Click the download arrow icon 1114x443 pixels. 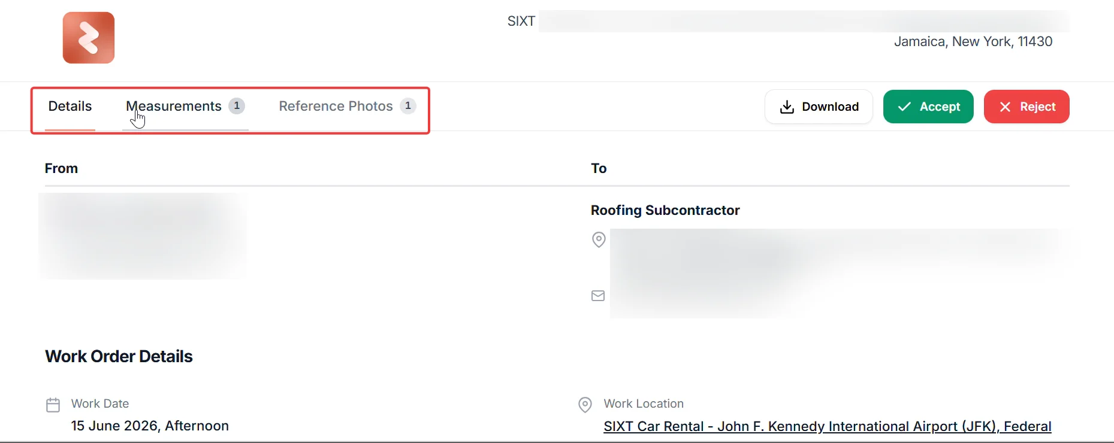pyautogui.click(x=787, y=107)
